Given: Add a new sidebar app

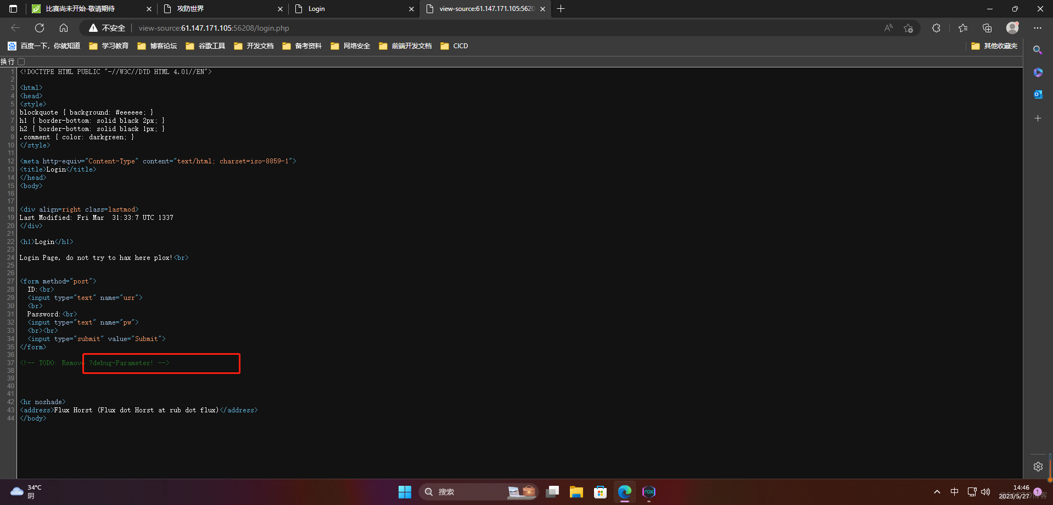Looking at the screenshot, I should [1038, 118].
